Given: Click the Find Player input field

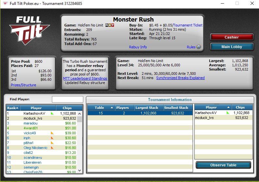Looking at the screenshot, I should [x=67, y=99].
